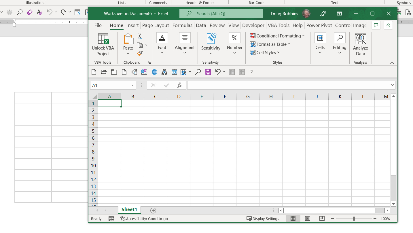Viewport: 413px width, 233px height.
Task: Open the Comments speech bubble icon
Action: coord(376,25)
